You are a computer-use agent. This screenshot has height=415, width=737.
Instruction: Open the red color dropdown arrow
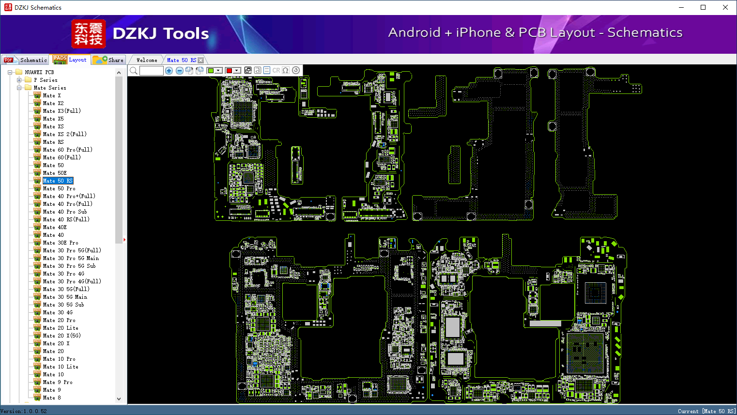237,71
